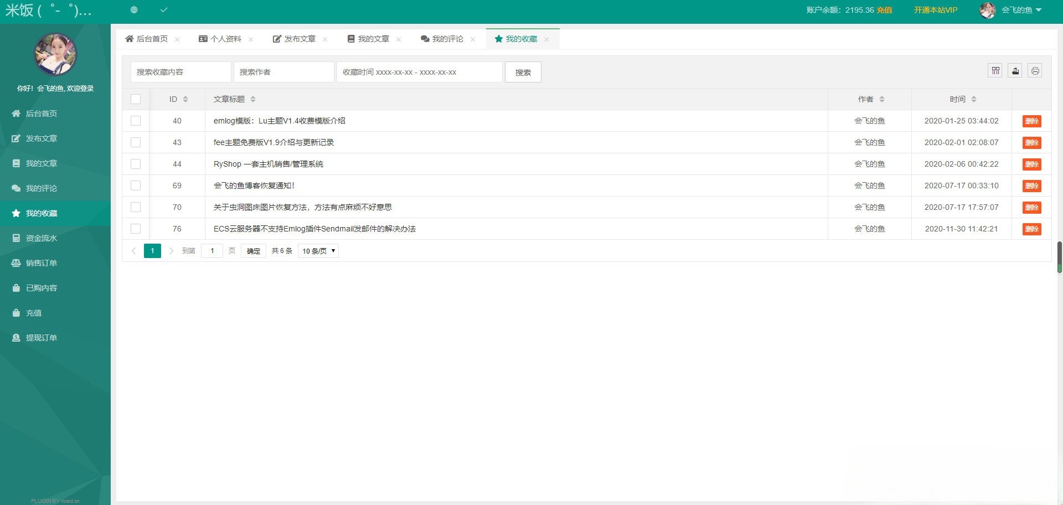This screenshot has width=1063, height=505.
Task: Check the select-all checkbox in table header
Action: (x=136, y=99)
